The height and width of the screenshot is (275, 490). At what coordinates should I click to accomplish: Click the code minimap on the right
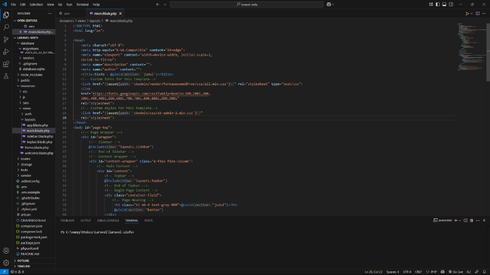pos(467,45)
